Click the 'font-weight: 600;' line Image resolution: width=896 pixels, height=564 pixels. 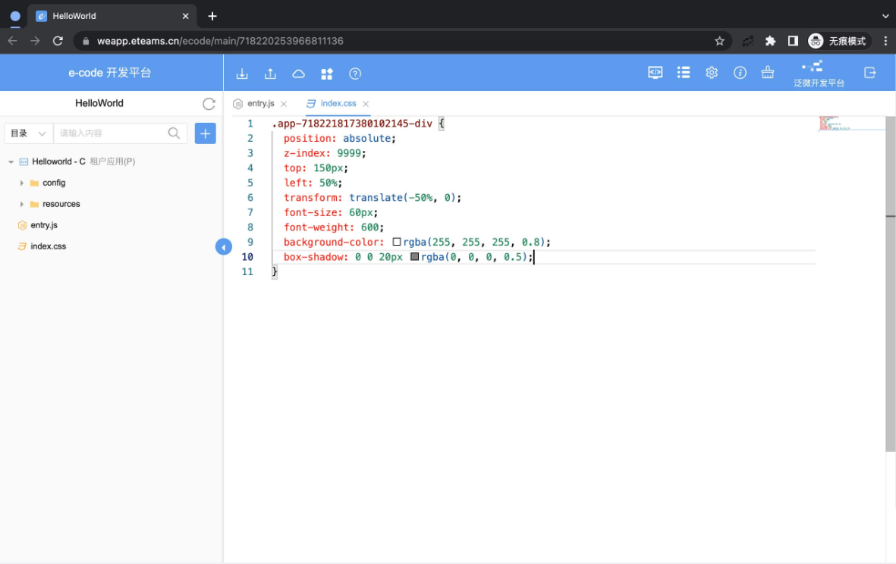(x=334, y=227)
